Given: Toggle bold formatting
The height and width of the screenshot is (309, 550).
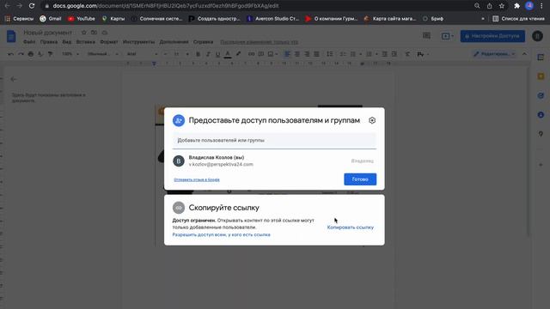Looking at the screenshot, I should (x=198, y=54).
